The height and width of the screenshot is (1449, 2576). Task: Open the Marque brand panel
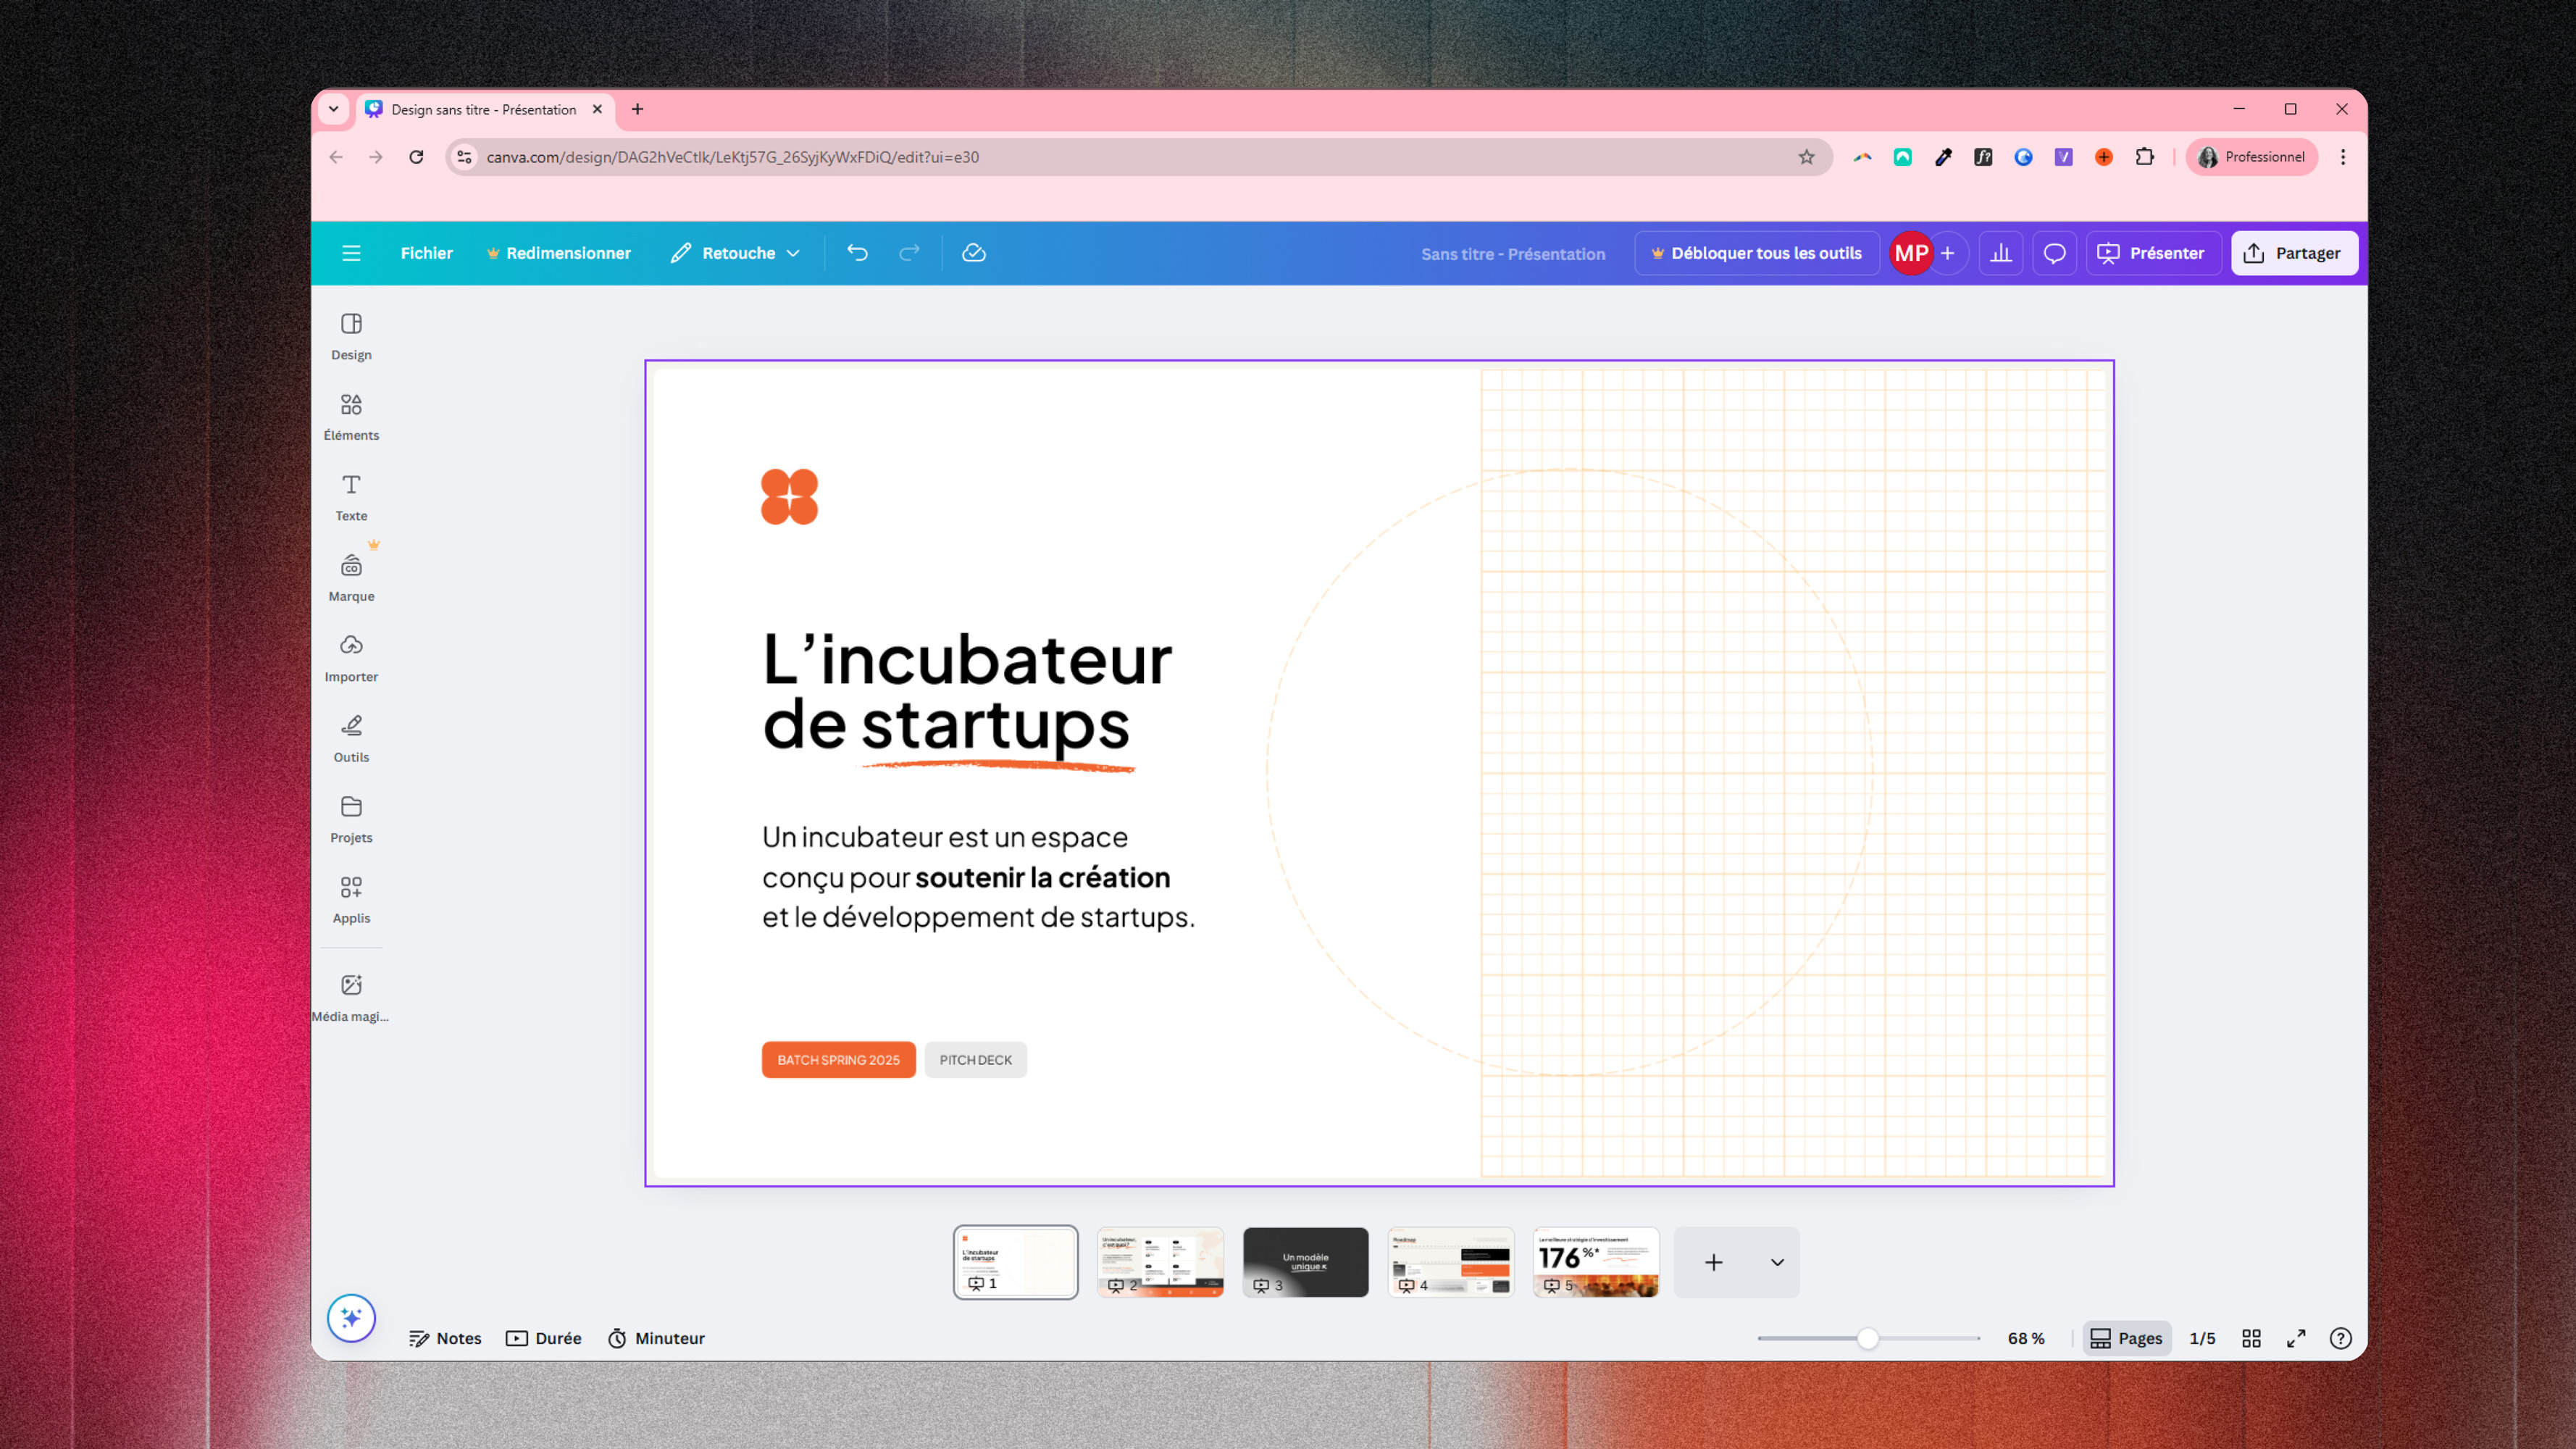(351, 578)
